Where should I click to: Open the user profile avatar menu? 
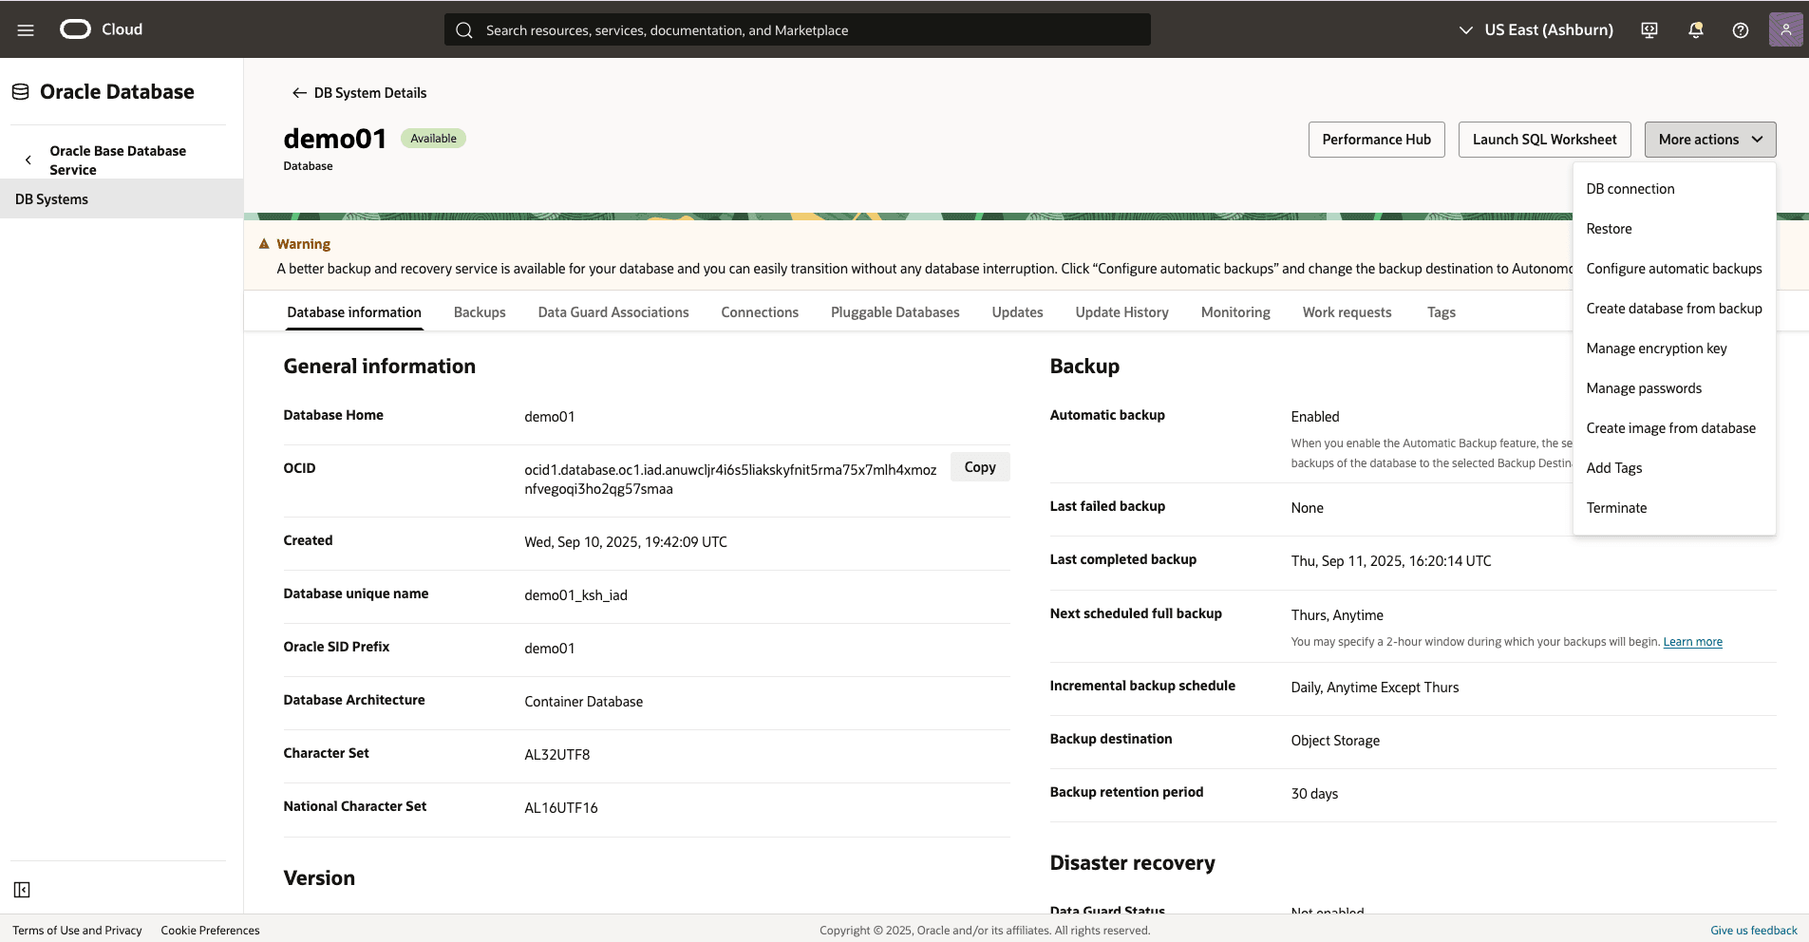coord(1785,29)
